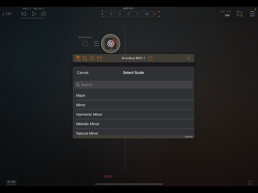Open BrainBud presets folder

100,58
